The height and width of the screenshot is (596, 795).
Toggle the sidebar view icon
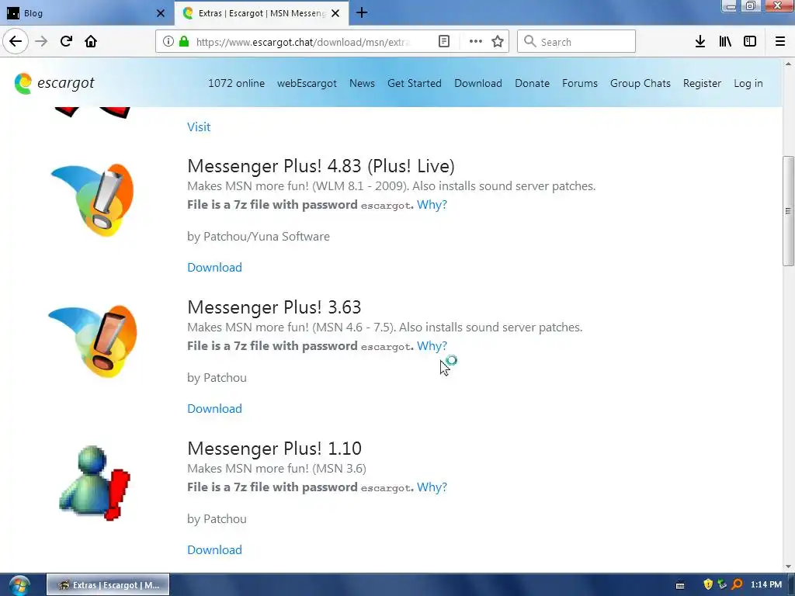750,42
